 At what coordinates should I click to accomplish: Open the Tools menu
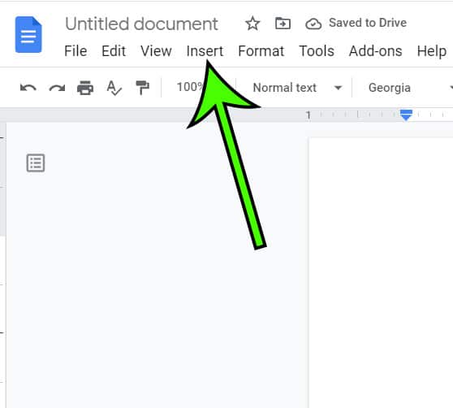pyautogui.click(x=317, y=51)
